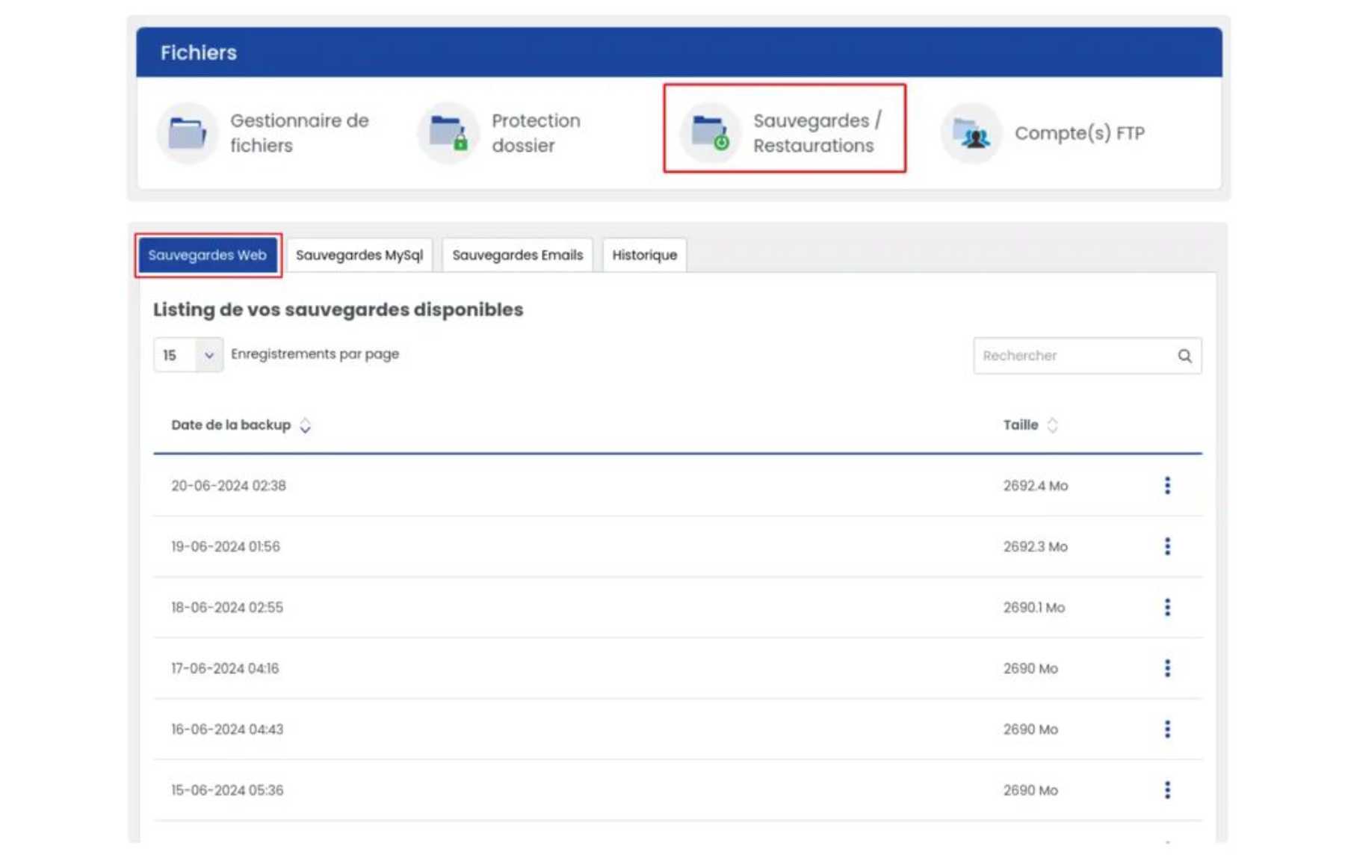Screen dimensions: 1345x861
Task: Sort by Taille column arrows
Action: point(1052,425)
